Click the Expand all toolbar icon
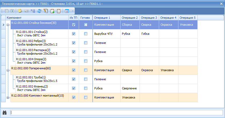Screen dimensions: 225x118 [x=12, y=11]
